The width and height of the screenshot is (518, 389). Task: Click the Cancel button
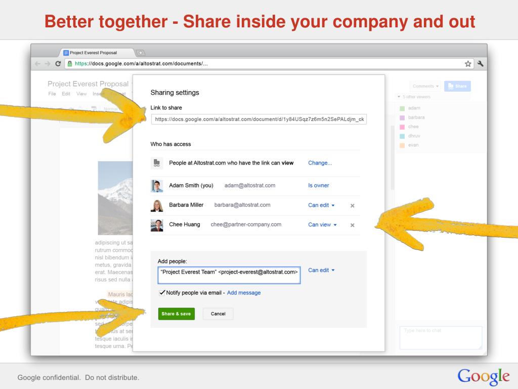click(218, 314)
